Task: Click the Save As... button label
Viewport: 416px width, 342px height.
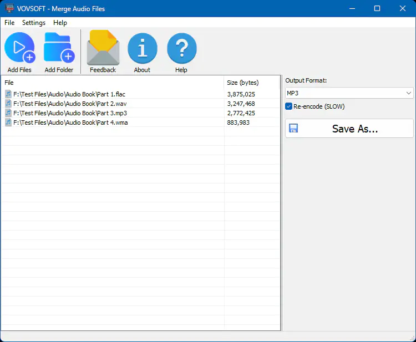Action: tap(355, 129)
